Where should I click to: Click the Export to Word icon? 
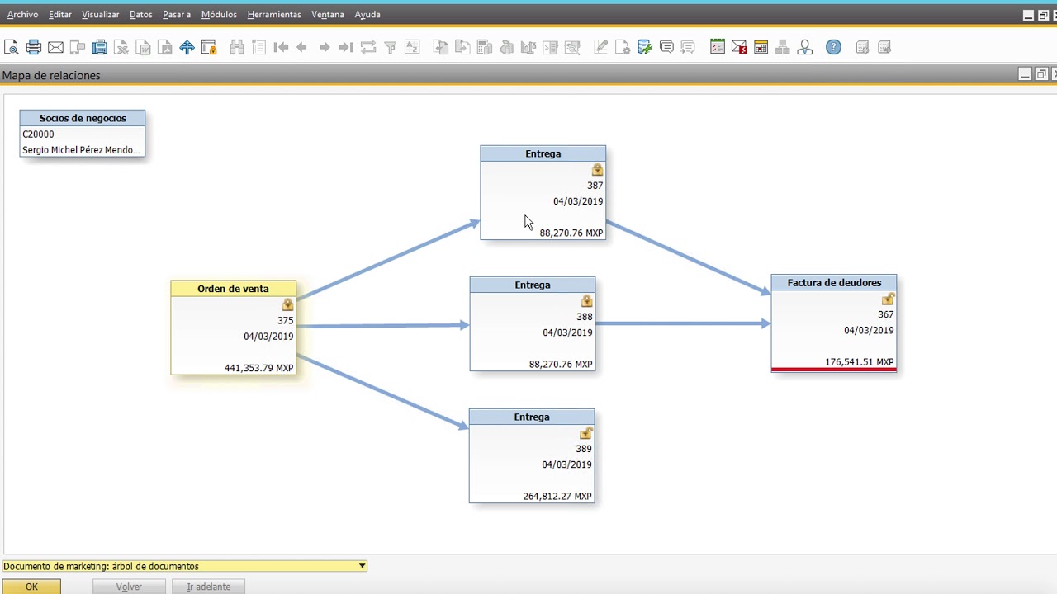tap(143, 47)
